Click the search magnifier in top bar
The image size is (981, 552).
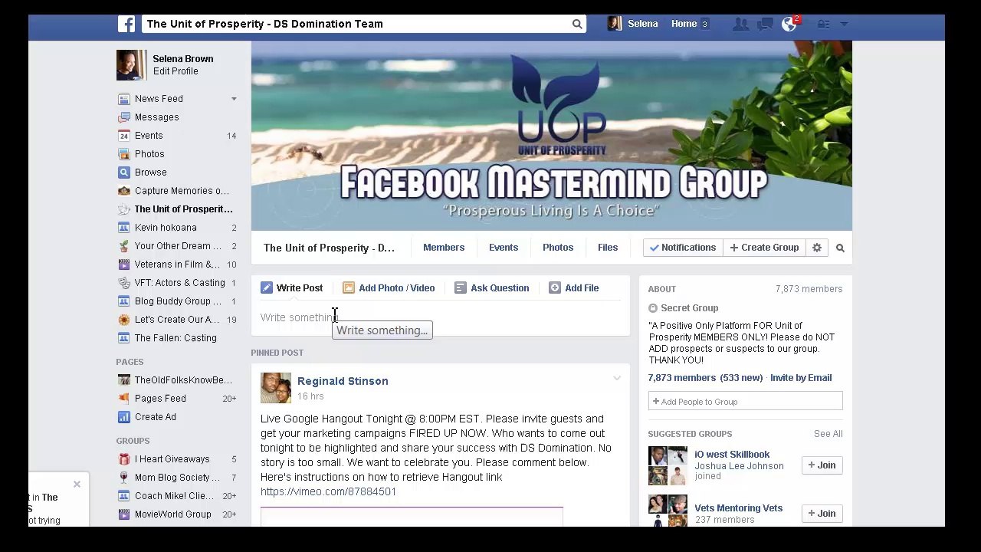click(577, 24)
